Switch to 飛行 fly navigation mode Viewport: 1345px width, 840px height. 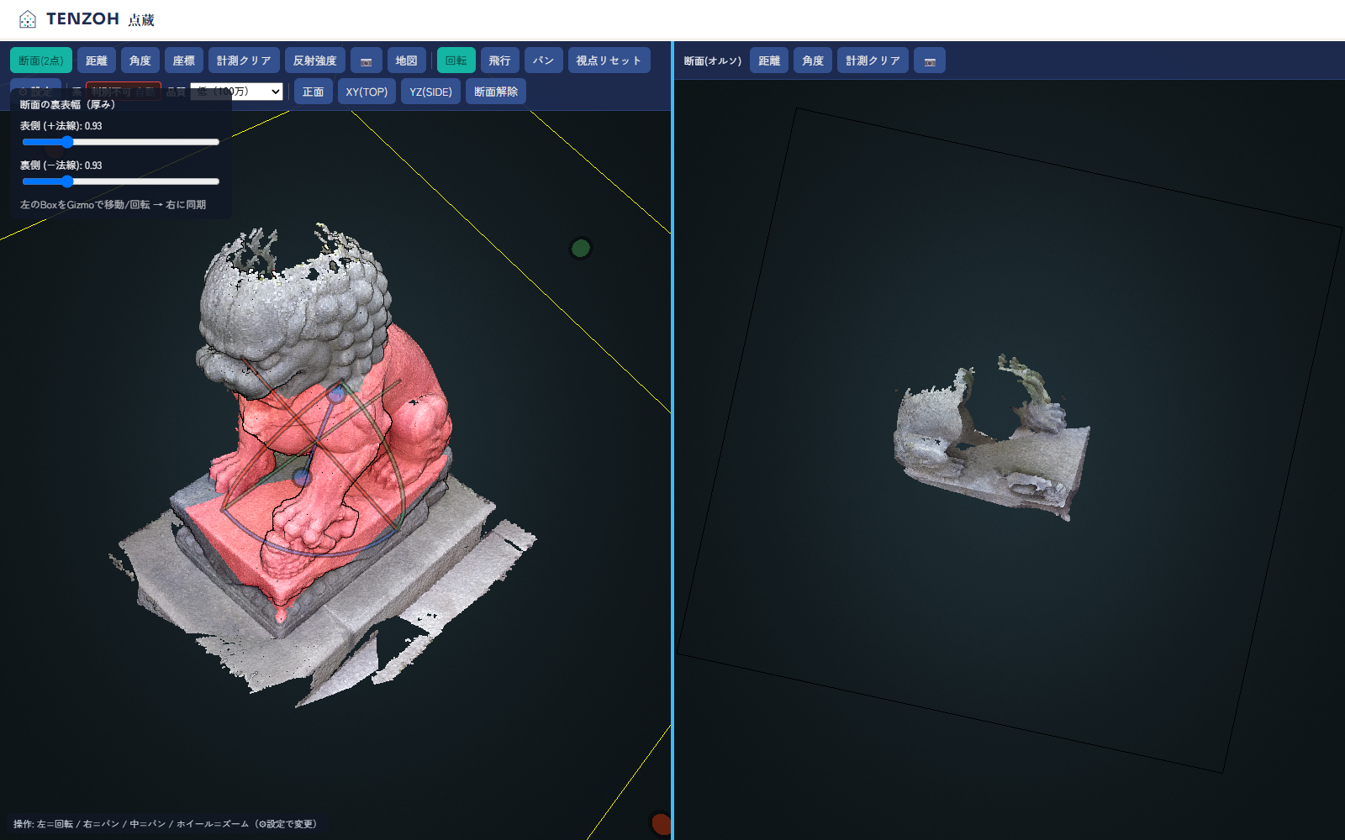coord(500,60)
